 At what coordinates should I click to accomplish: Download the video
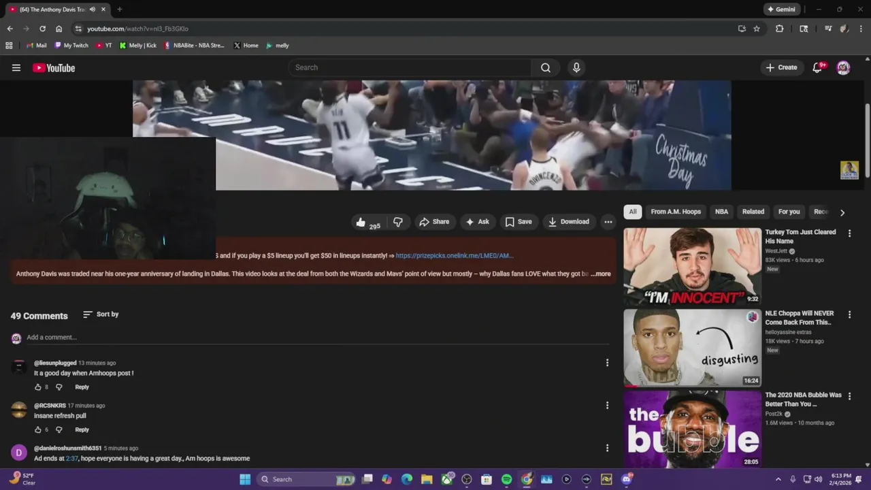click(x=569, y=222)
